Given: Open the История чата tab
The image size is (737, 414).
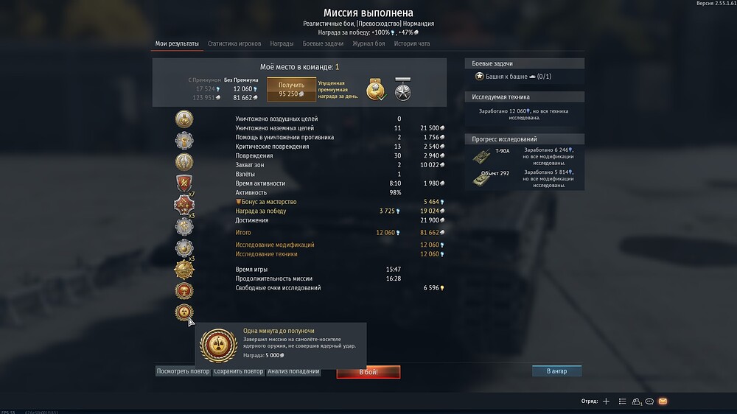Looking at the screenshot, I should coord(412,43).
